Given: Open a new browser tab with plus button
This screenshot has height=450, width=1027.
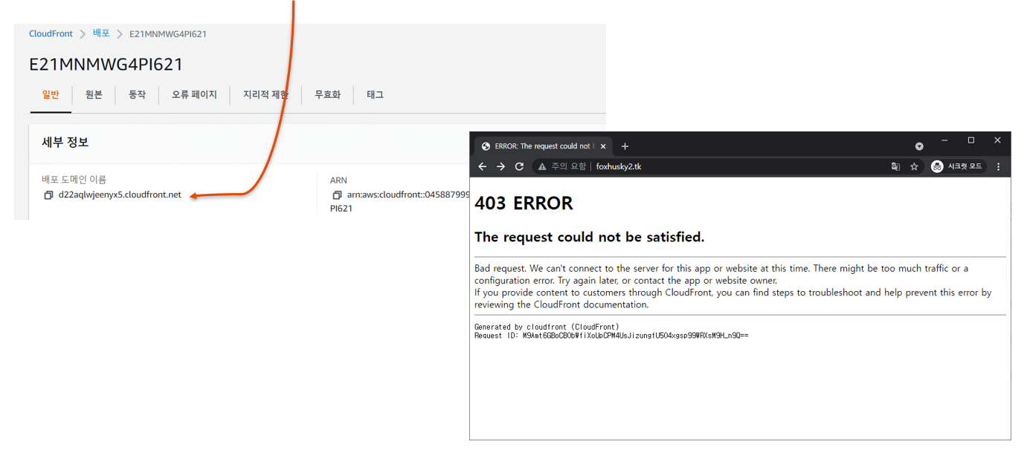Looking at the screenshot, I should click(625, 146).
